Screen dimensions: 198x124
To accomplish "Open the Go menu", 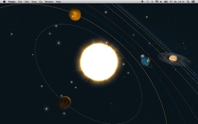I will (41, 2).
